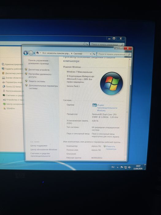Open Настройка удаленного доступа link

coord(40,76)
